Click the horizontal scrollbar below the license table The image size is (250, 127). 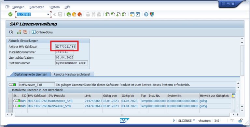(x=122, y=115)
